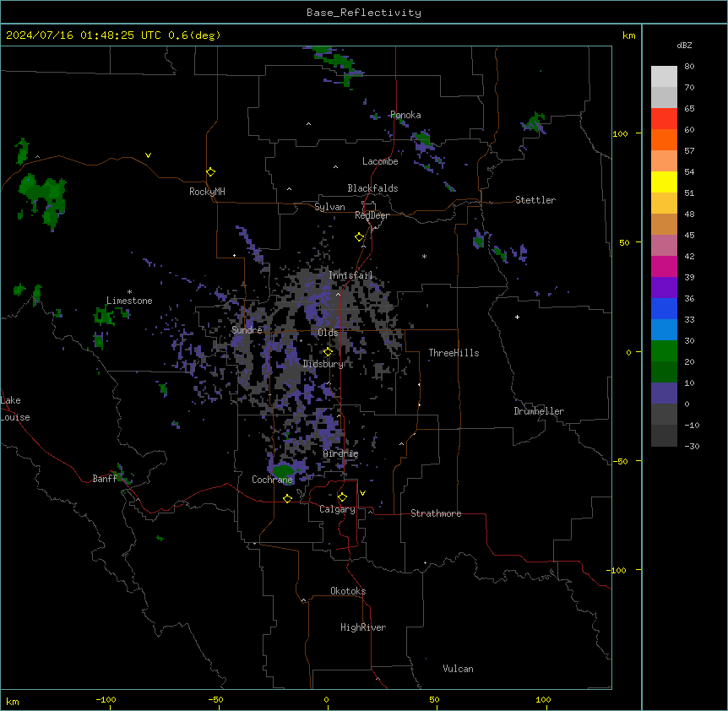Click the white asterisk marker above Limestone
728x711 pixels.
[129, 292]
